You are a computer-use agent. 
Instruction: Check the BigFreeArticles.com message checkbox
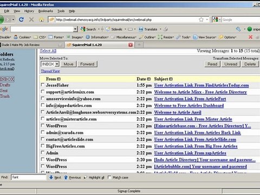point(43,146)
